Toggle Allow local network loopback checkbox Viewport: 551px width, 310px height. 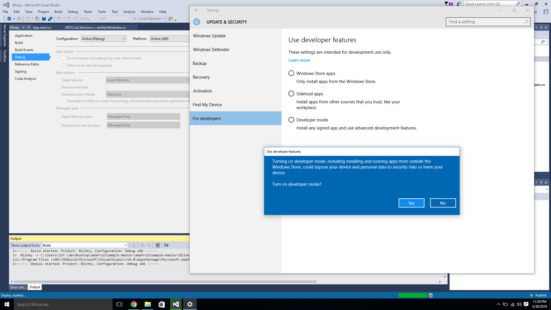click(x=64, y=65)
